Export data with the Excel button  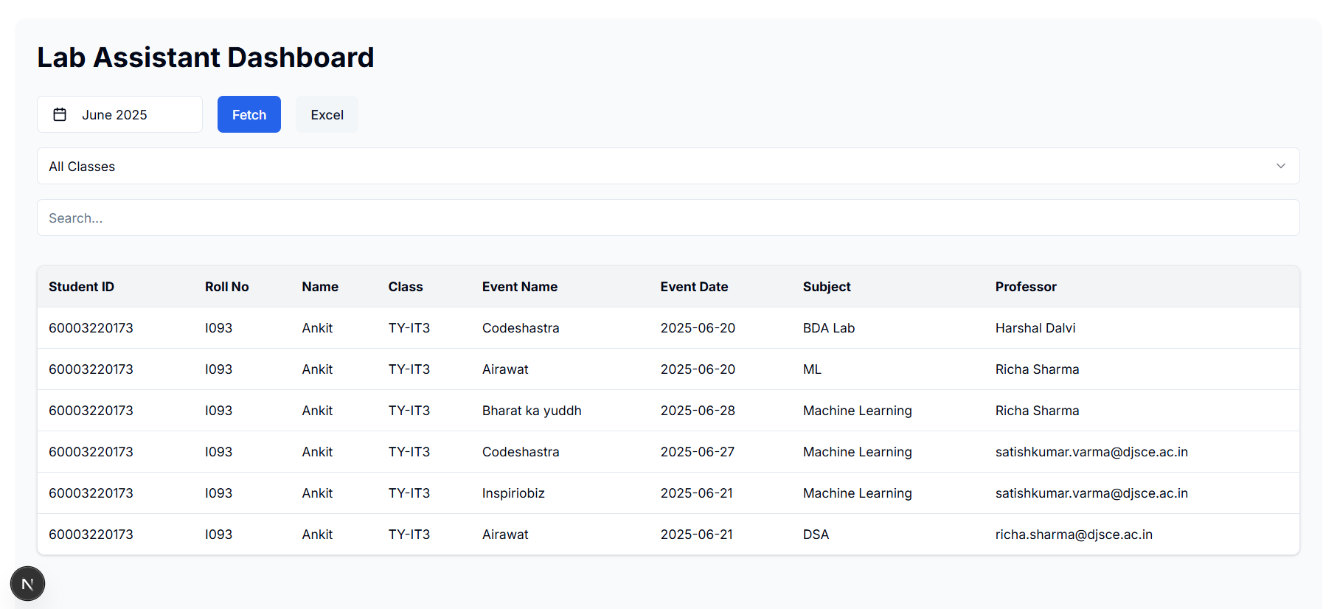(x=327, y=114)
